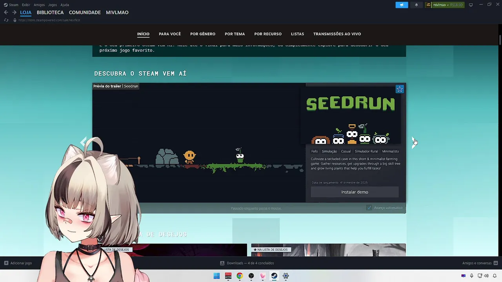Click the Steam taskbar icon
The image size is (502, 282).
pyautogui.click(x=274, y=276)
